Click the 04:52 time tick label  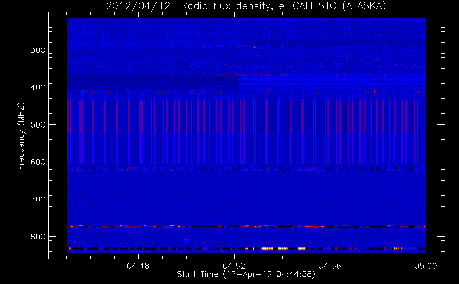pyautogui.click(x=234, y=266)
